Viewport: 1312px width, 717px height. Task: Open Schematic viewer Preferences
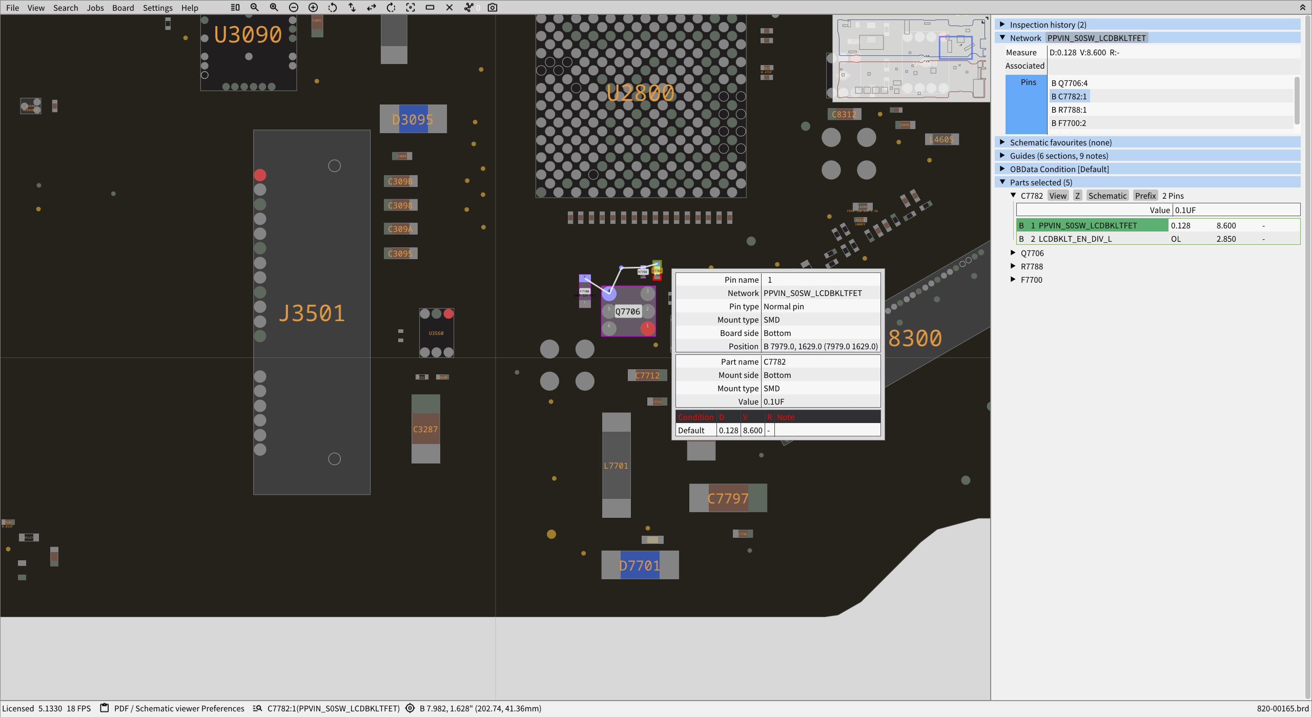[179, 708]
